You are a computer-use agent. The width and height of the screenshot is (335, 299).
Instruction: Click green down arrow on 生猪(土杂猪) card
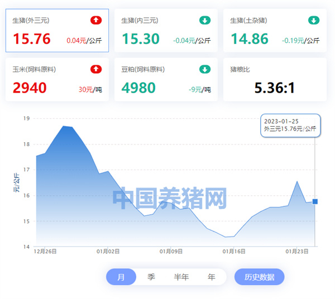coord(314,21)
